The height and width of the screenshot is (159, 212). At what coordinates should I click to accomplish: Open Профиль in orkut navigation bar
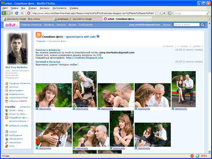tap(49, 25)
